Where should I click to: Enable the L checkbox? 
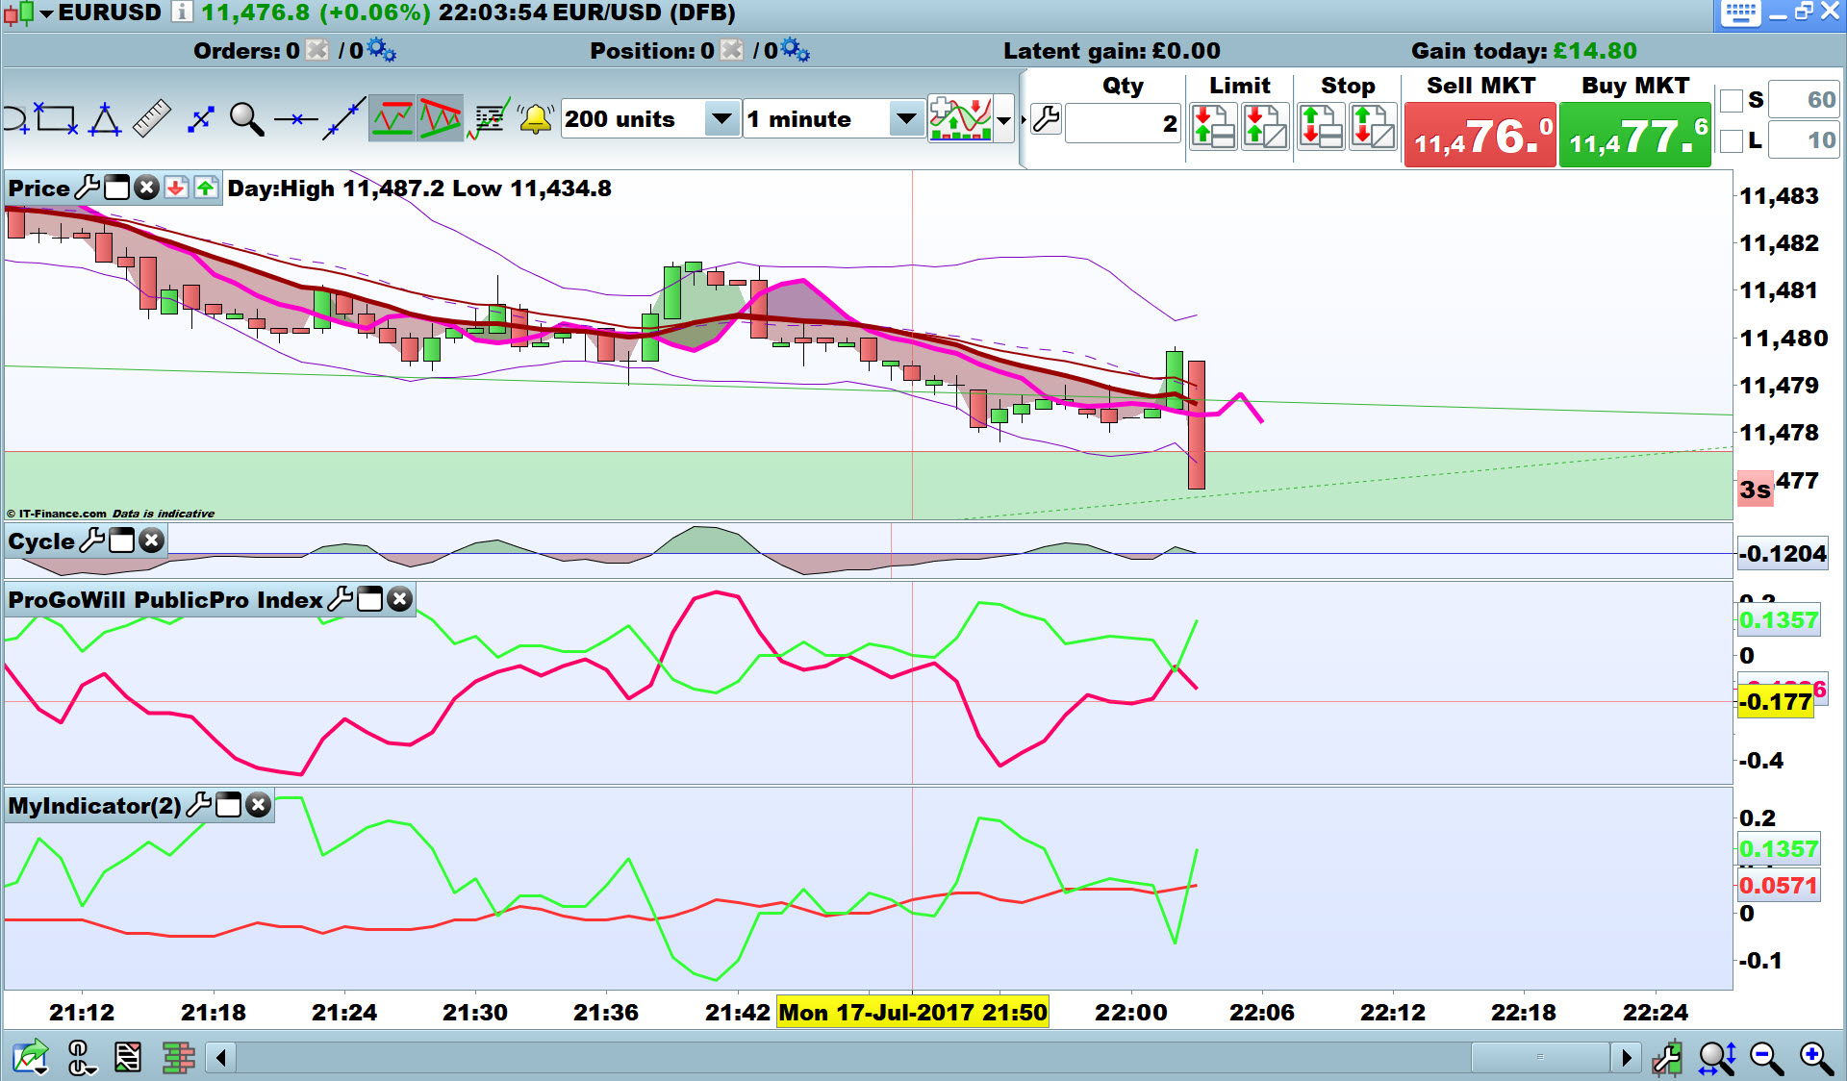pos(1732,140)
